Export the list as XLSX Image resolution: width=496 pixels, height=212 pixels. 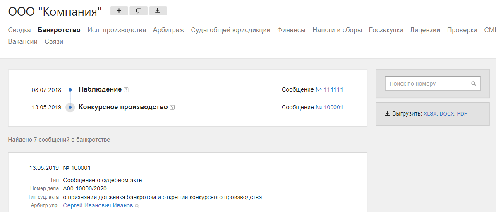pos(430,113)
